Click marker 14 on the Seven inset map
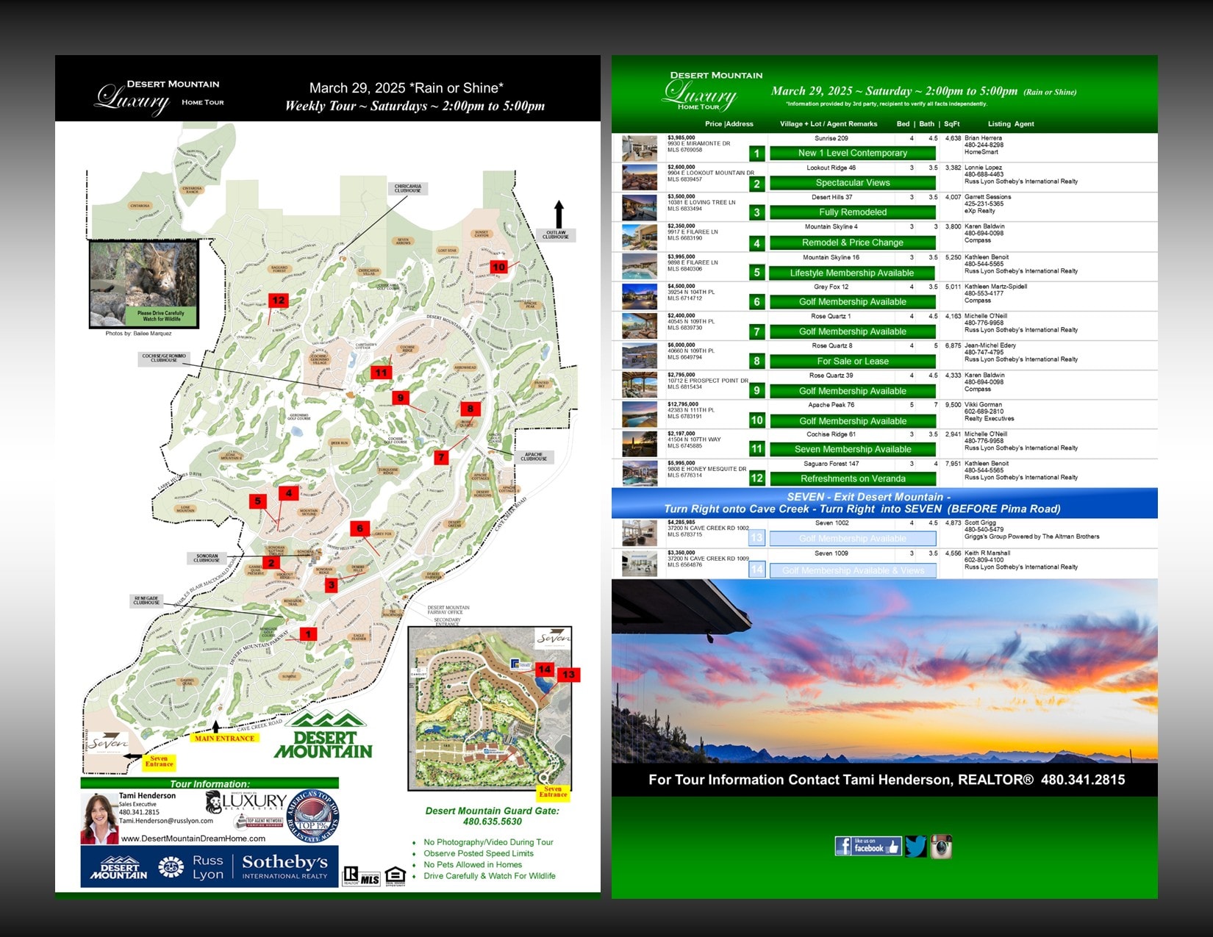The width and height of the screenshot is (1213, 937). click(x=545, y=669)
